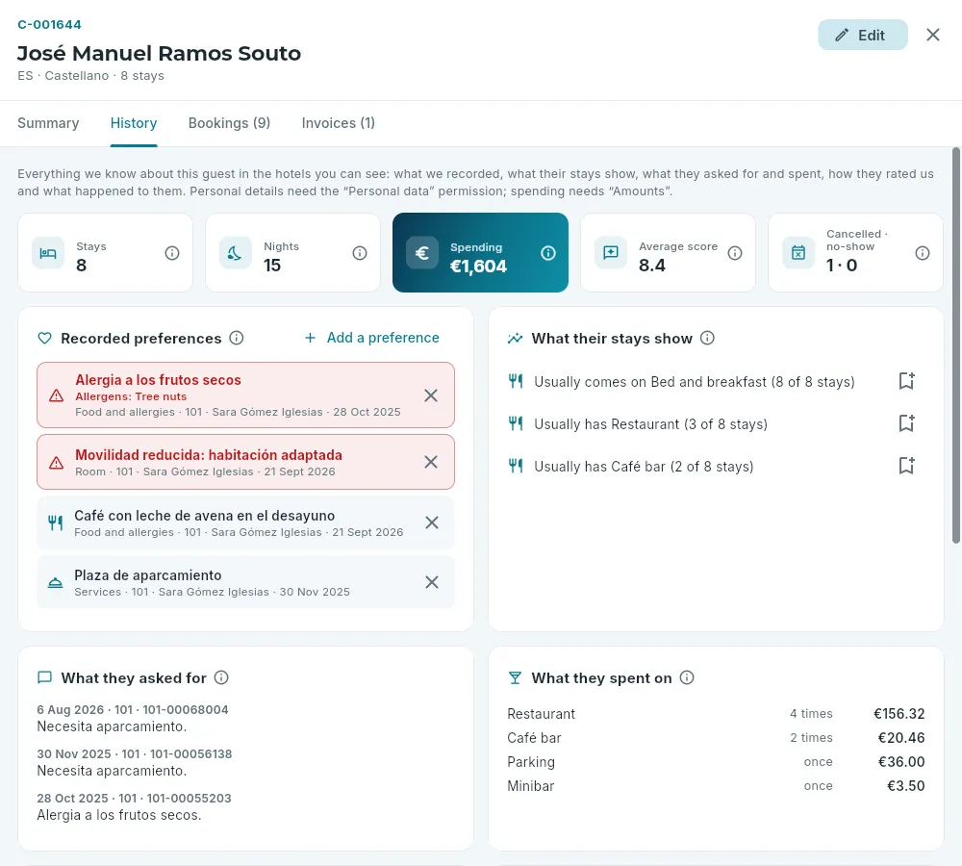Select the History tab
Image resolution: width=962 pixels, height=866 pixels.
(x=134, y=123)
